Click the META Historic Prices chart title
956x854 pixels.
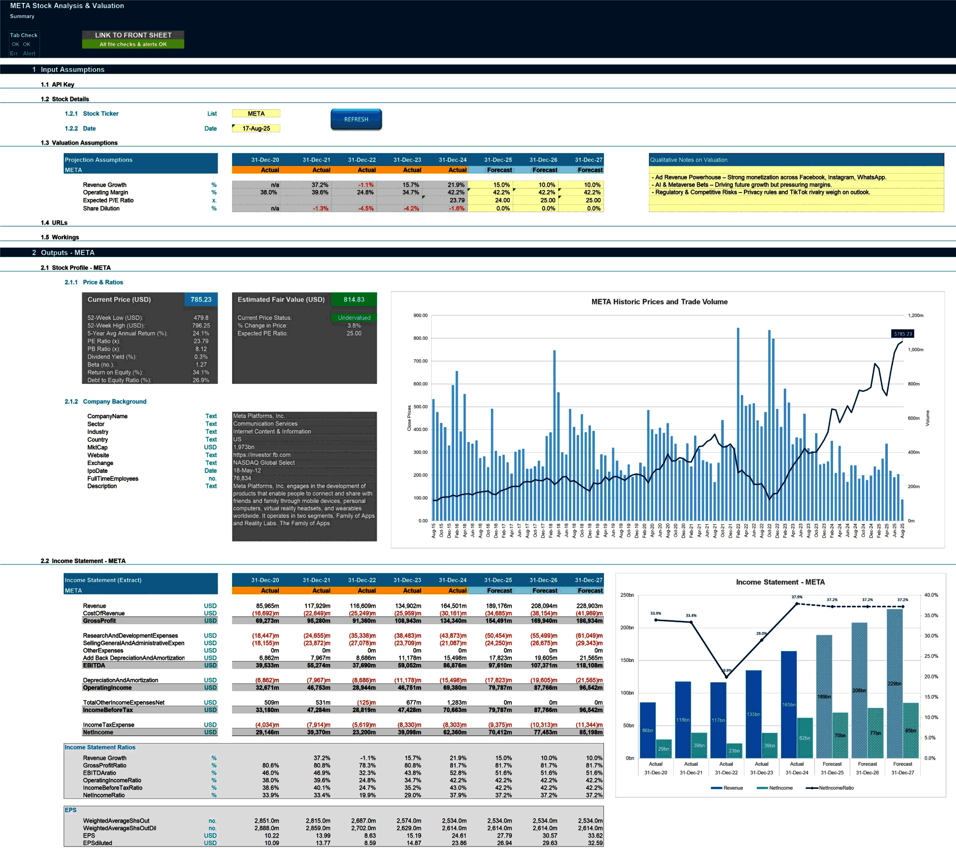pos(659,302)
